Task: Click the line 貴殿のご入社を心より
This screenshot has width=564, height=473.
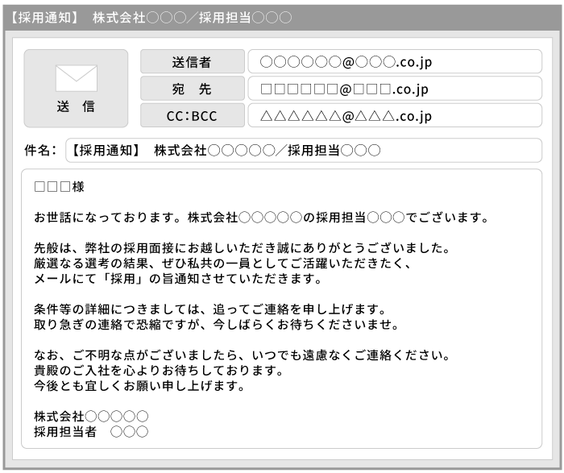Action: click(158, 370)
